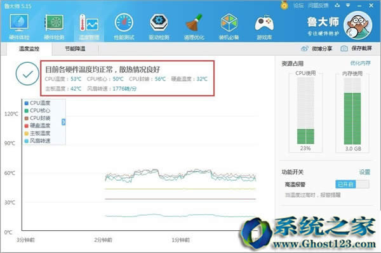This screenshot has width=381, height=253.
Task: Click 保存截屏 camera icon
Action: point(344,49)
